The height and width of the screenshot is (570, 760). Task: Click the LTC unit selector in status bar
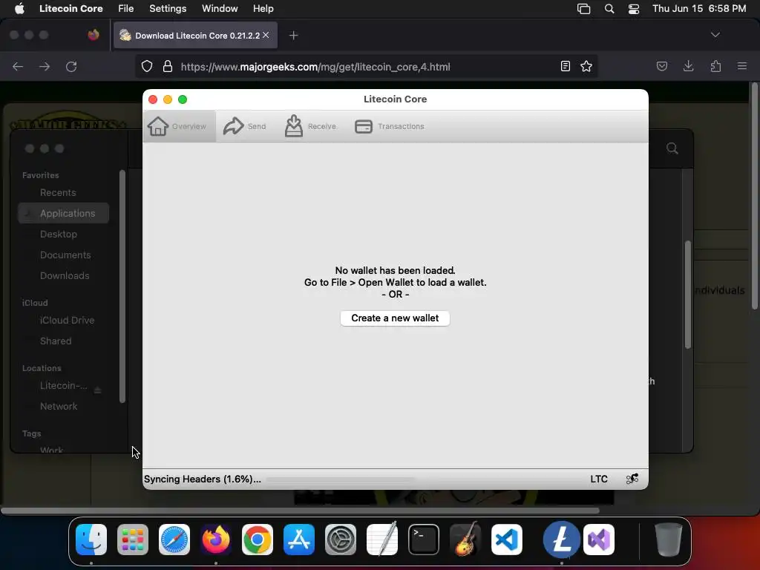599,479
